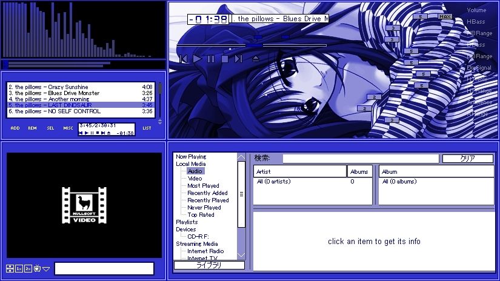Click the video info text field
This screenshot has height=281, width=500.
pyautogui.click(x=104, y=268)
